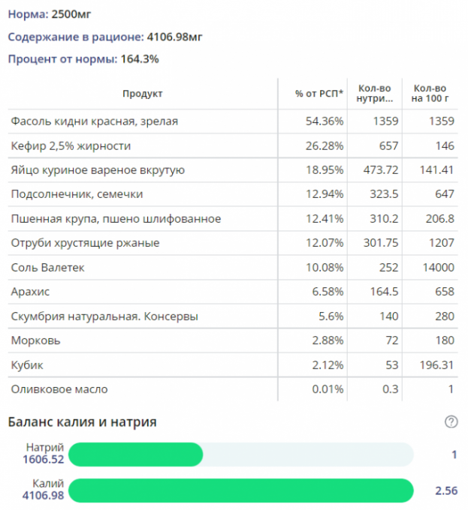This screenshot has height=510, width=468.
Task: Click the Кол-во на 100 г header
Action: coord(429,93)
